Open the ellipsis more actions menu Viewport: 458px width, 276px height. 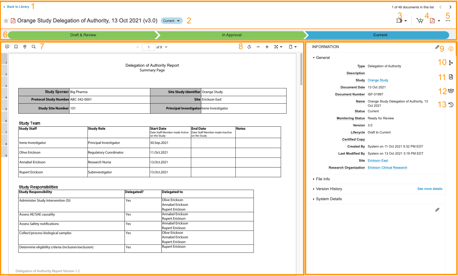coord(448,21)
